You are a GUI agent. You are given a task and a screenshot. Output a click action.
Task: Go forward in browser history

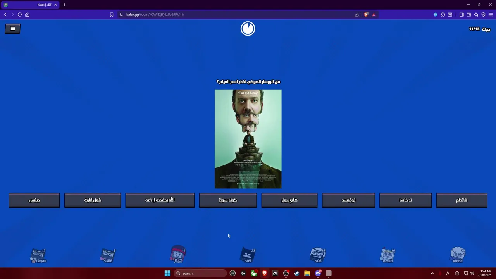[x=12, y=15]
